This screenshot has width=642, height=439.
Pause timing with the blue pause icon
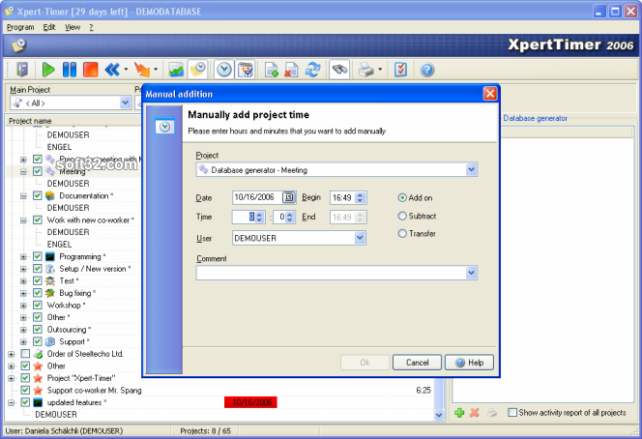pos(70,70)
